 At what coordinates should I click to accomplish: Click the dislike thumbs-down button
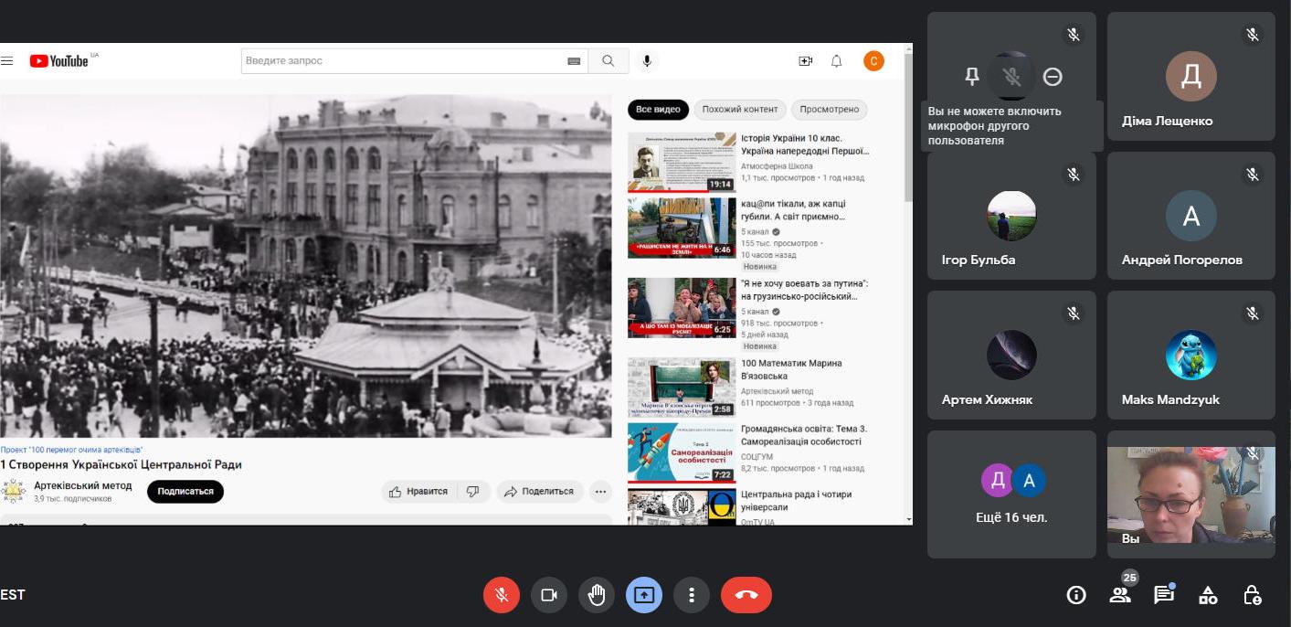(472, 492)
